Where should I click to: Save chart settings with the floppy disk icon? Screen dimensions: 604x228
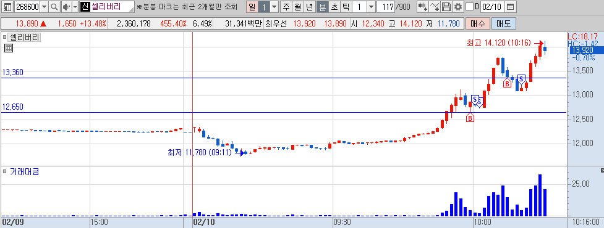[x=446, y=7]
